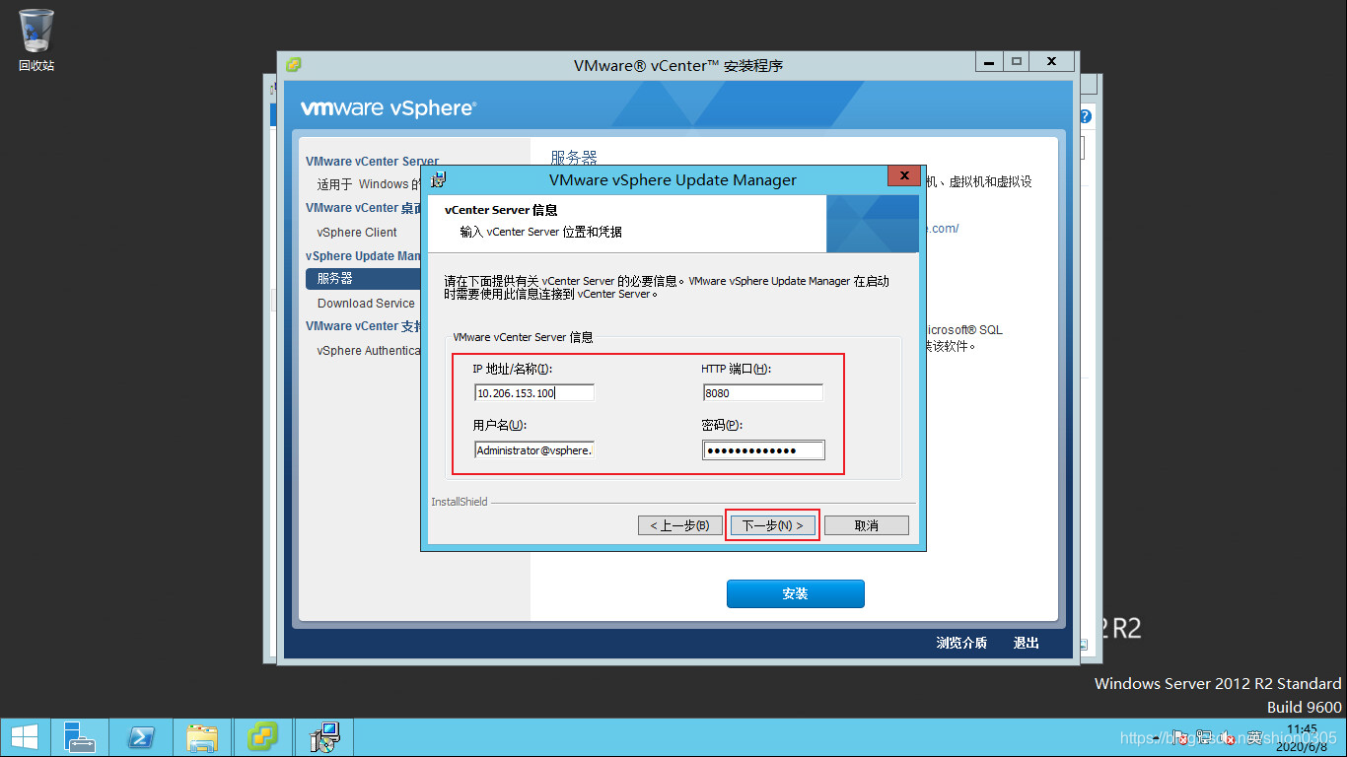Viewport: 1347px width, 757px height.
Task: Focus the username field with Administrator@vsphere
Action: (x=534, y=450)
